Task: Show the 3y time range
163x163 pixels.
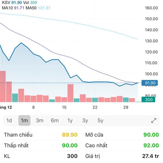Action: pos(85,121)
